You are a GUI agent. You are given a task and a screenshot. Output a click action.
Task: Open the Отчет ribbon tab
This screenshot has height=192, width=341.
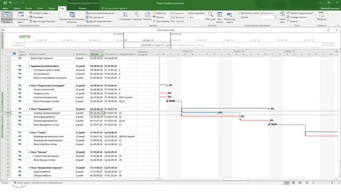coord(40,9)
